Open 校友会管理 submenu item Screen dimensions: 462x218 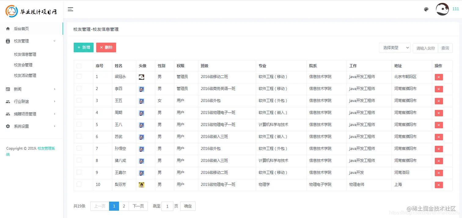click(x=23, y=65)
